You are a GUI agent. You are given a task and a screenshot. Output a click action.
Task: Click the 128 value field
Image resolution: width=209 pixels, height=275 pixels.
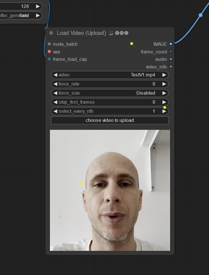(21, 7)
